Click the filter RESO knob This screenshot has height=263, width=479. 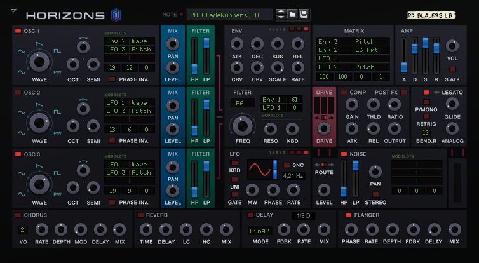(x=271, y=129)
